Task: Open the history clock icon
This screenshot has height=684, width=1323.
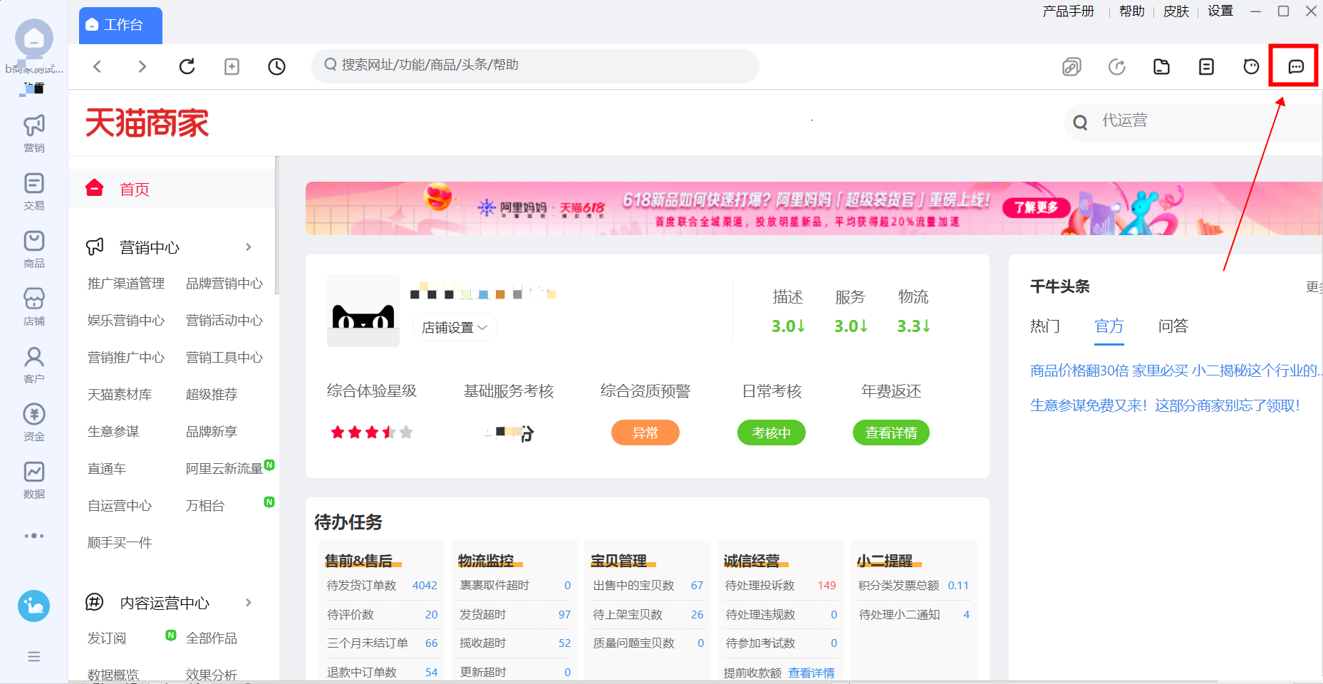Action: tap(276, 66)
